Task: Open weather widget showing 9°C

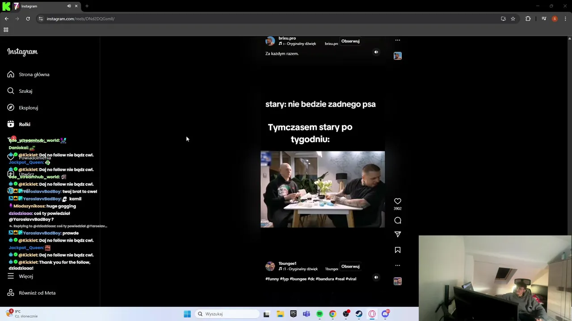Action: click(x=22, y=314)
